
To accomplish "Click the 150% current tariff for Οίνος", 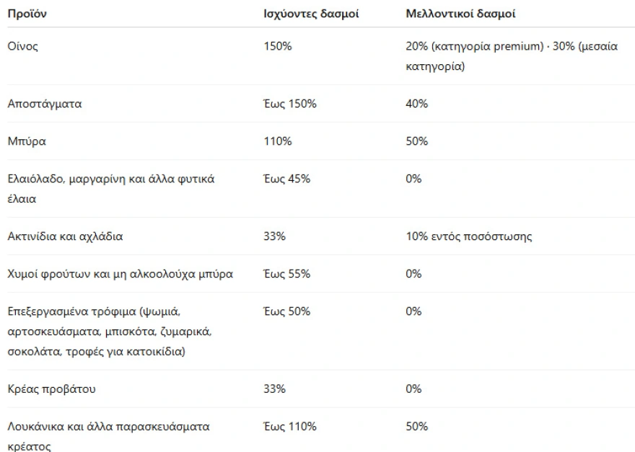I will tap(278, 47).
